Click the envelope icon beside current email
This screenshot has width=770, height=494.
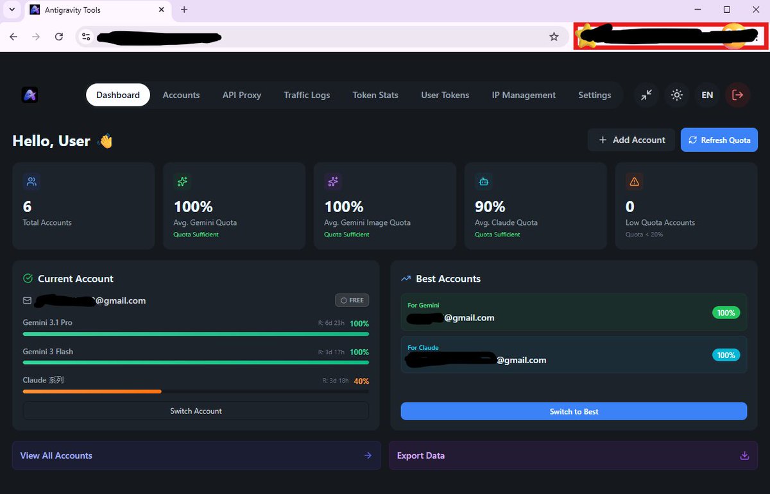pos(27,300)
